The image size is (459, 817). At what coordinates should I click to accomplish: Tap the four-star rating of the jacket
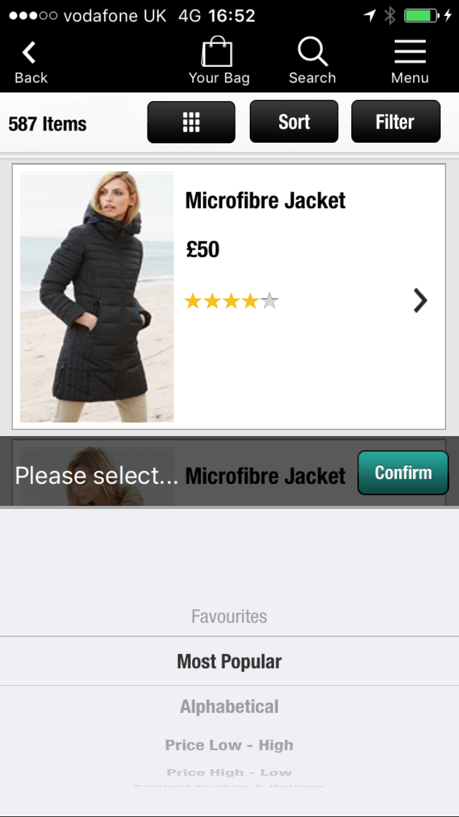(231, 301)
